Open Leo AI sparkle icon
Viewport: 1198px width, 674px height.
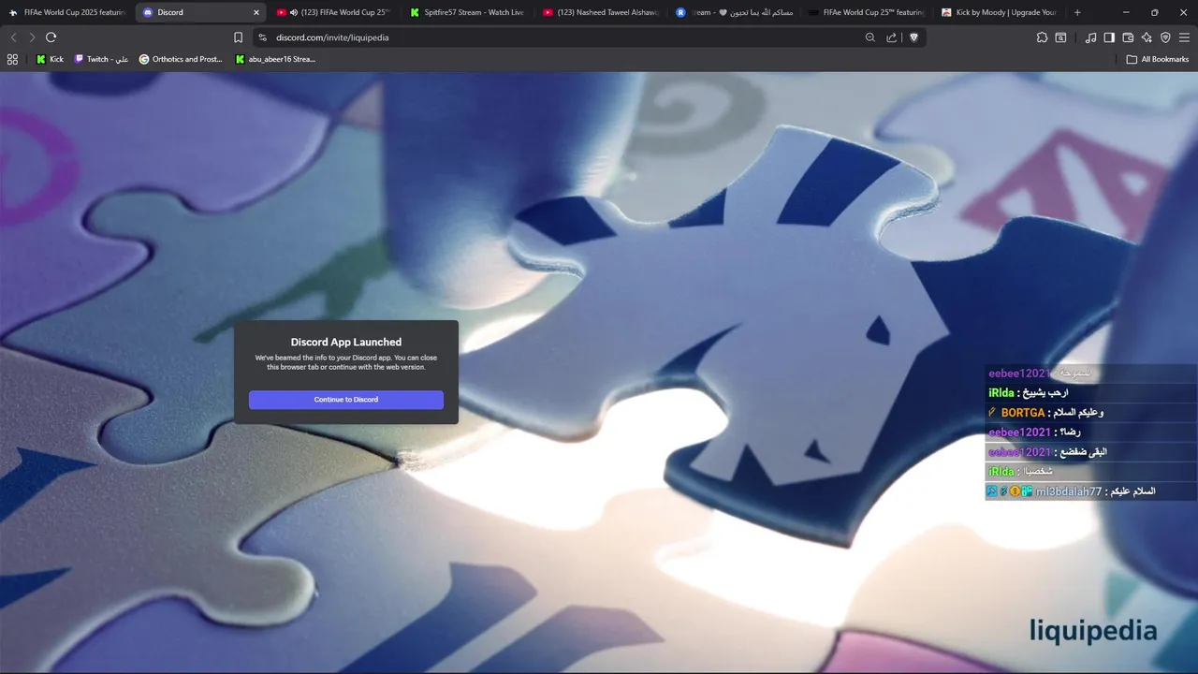click(1147, 37)
